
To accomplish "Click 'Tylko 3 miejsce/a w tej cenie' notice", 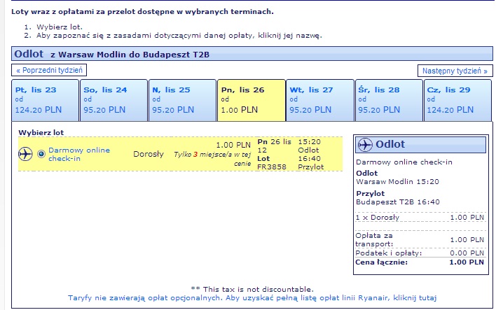I will (212, 159).
